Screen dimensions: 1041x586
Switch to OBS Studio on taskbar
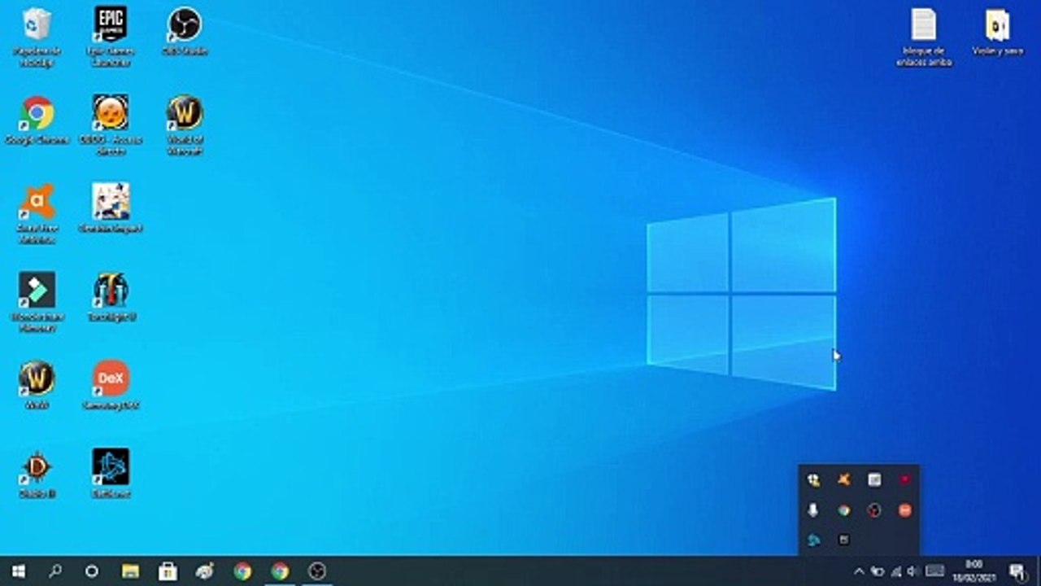click(x=317, y=571)
